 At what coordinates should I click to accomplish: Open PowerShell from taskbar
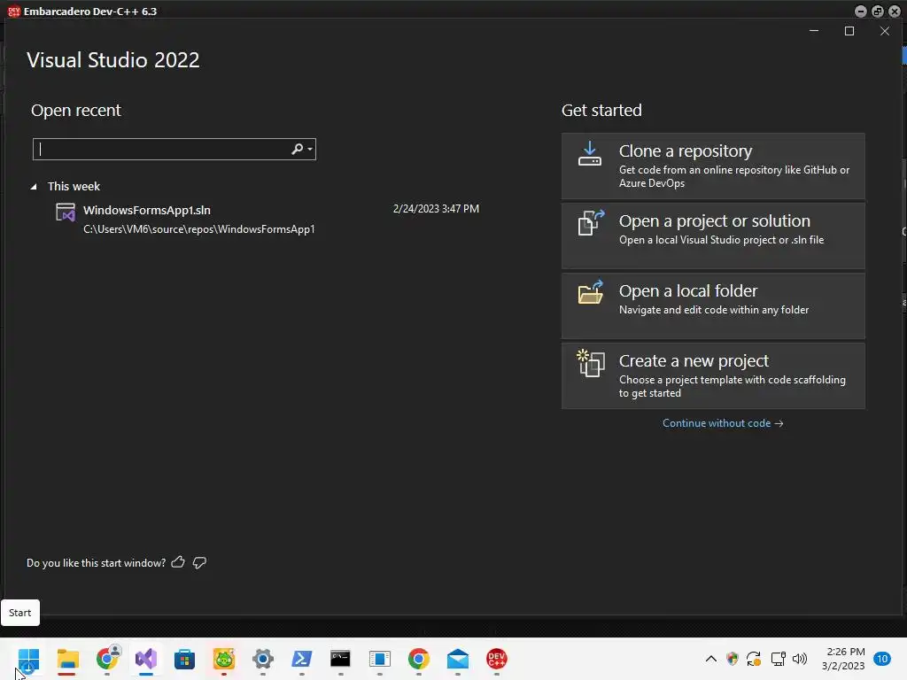click(x=301, y=659)
